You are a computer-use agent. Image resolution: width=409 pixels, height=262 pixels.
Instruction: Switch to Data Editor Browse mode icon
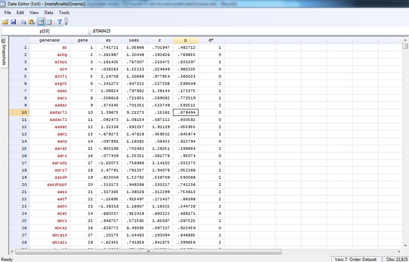[x=49, y=22]
